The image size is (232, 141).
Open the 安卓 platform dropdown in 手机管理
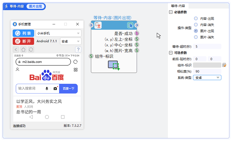pyautogui.click(x=71, y=41)
